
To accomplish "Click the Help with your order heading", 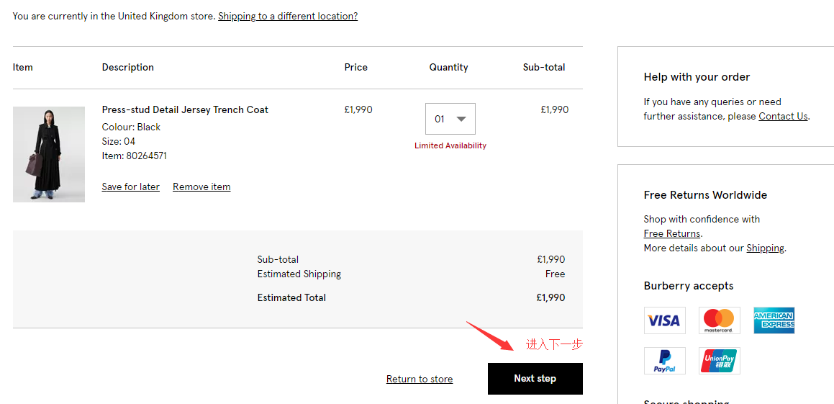I will pos(697,77).
